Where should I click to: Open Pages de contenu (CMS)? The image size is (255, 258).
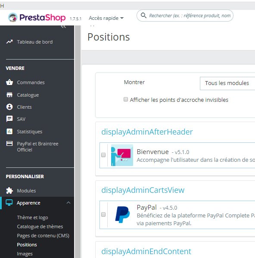tap(43, 236)
